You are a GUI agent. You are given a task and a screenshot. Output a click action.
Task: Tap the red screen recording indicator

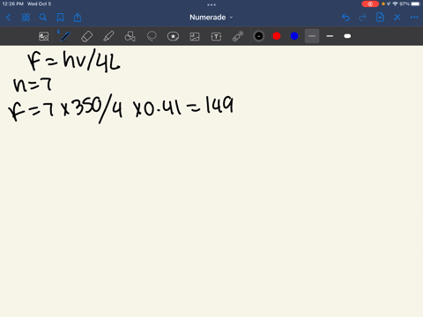370,4
